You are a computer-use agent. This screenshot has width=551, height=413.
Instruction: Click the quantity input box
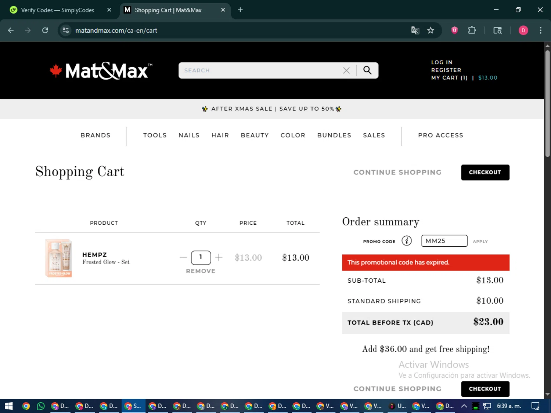pyautogui.click(x=201, y=257)
